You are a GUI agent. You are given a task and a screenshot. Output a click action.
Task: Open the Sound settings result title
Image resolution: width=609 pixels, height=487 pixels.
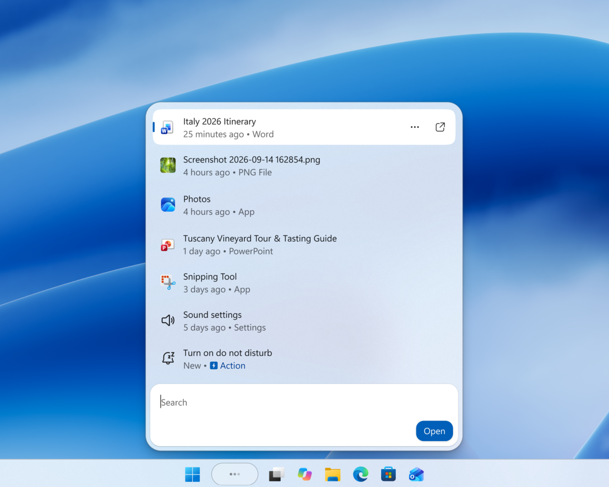(x=212, y=315)
